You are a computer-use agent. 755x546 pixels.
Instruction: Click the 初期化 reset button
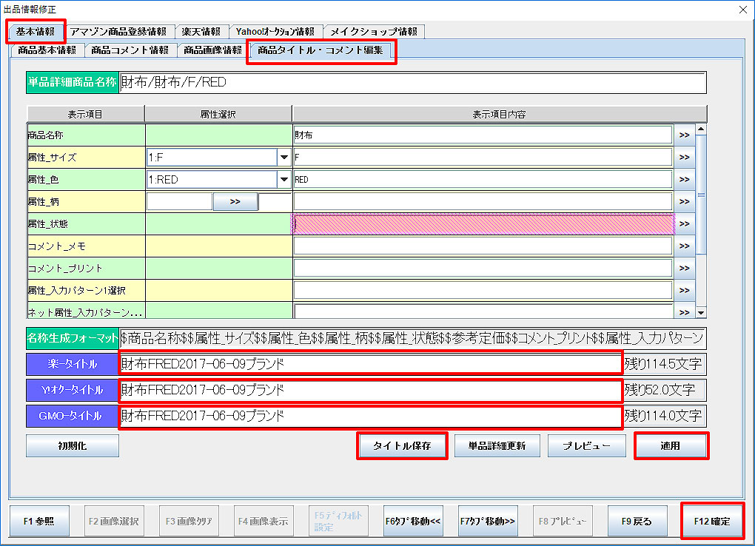pos(72,446)
